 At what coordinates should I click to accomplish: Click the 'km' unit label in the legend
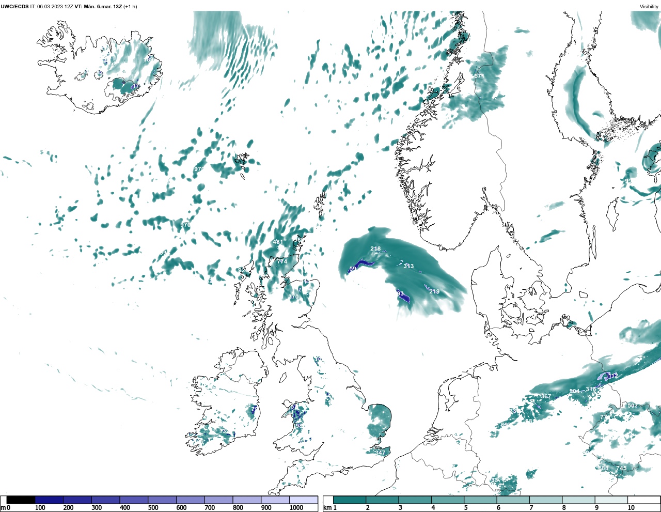click(327, 508)
